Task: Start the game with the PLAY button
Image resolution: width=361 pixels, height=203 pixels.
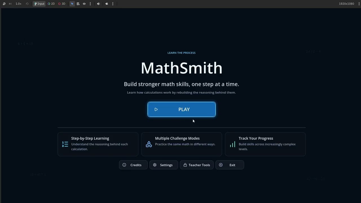Action: click(x=182, y=109)
